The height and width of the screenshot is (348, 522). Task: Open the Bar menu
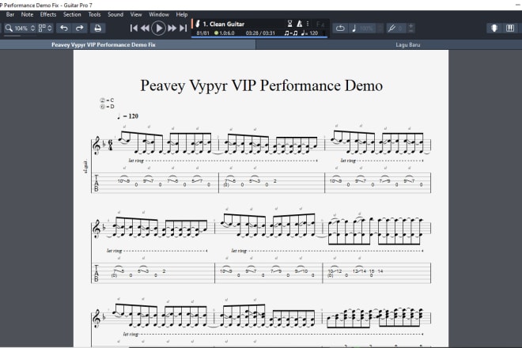click(10, 14)
